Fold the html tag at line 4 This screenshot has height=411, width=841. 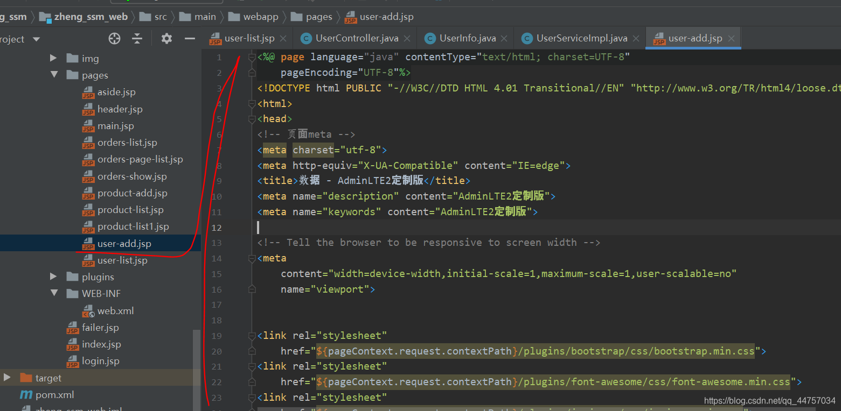click(x=252, y=104)
